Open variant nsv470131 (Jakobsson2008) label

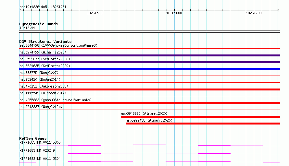pos(44,86)
